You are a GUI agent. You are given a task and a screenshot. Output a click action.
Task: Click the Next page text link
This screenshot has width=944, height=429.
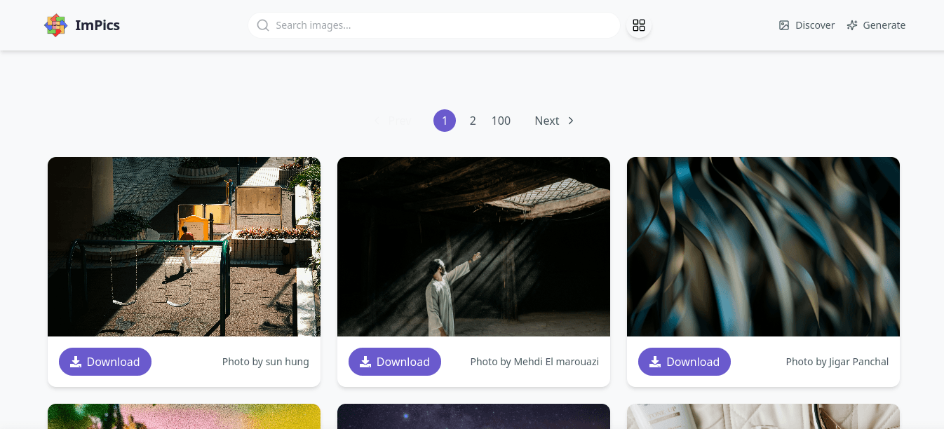pos(546,121)
